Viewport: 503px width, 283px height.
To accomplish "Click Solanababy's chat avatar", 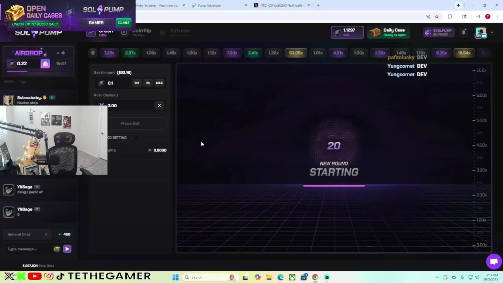I will 9,100.
